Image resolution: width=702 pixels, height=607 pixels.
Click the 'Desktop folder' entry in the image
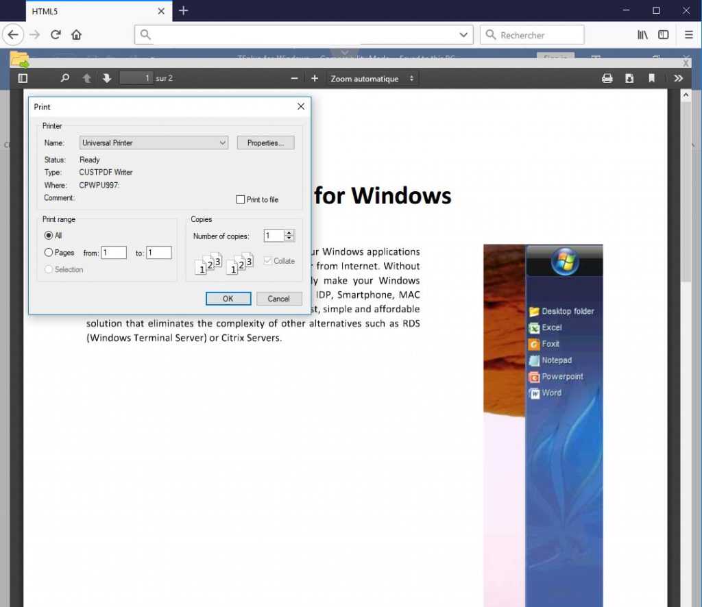(562, 311)
